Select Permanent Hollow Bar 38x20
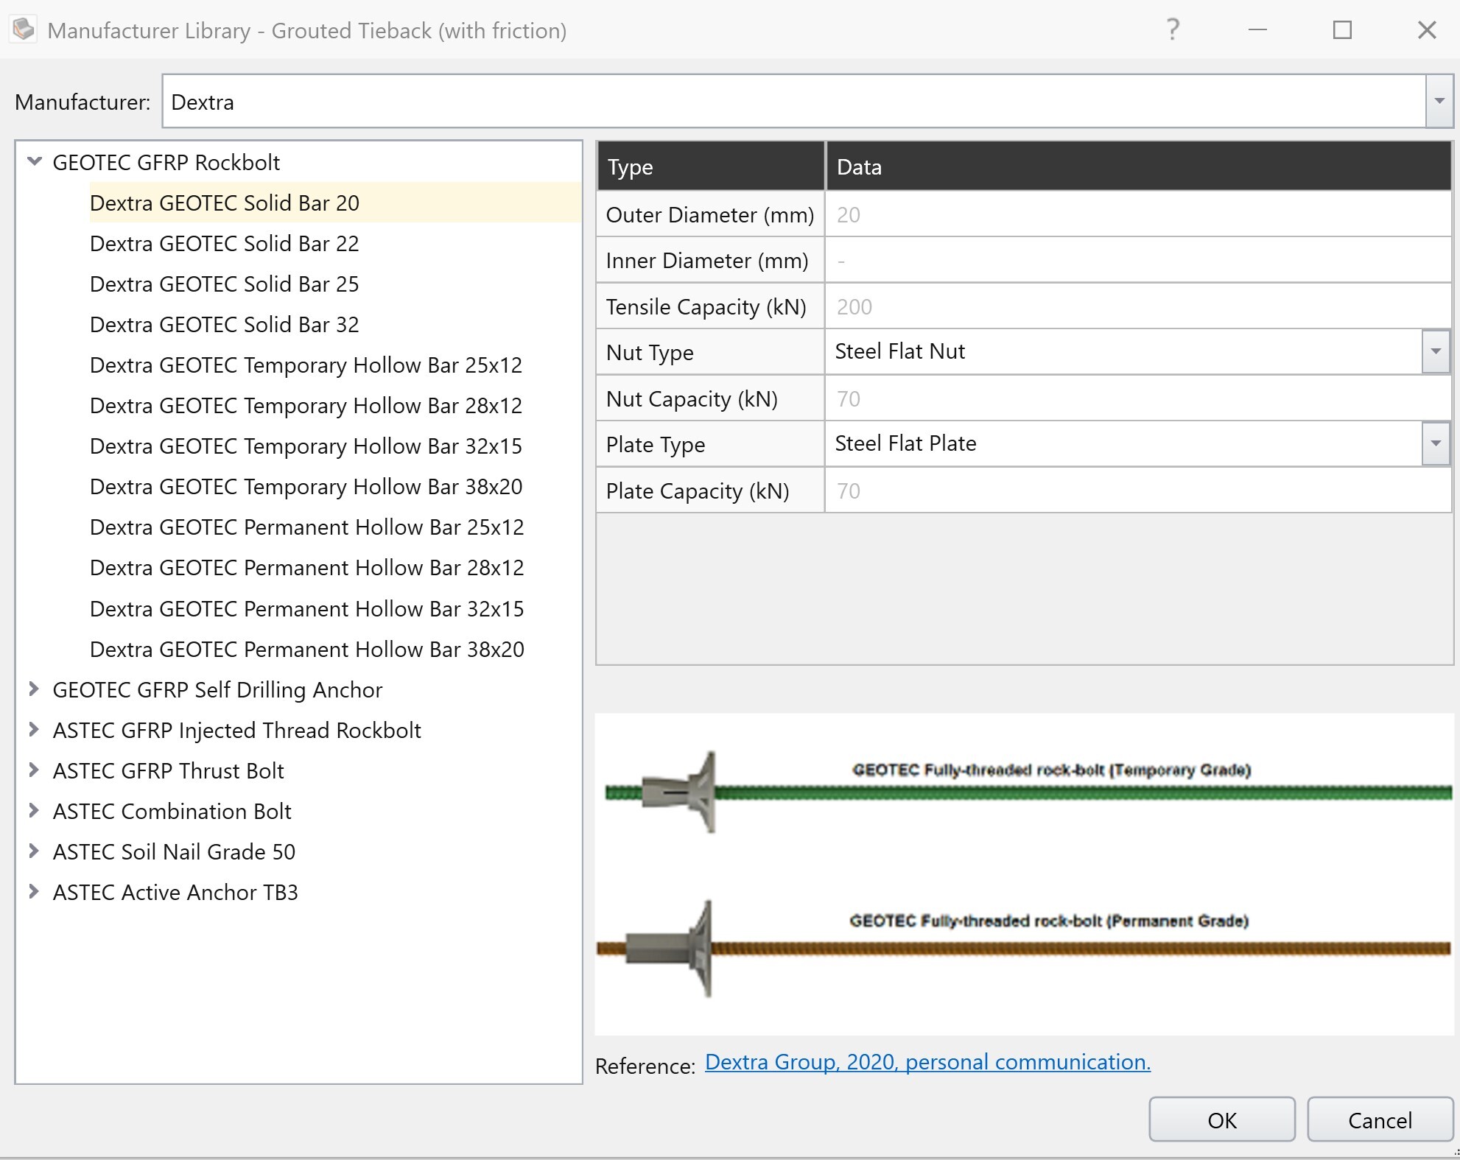Viewport: 1460px width, 1160px height. pos(307,649)
